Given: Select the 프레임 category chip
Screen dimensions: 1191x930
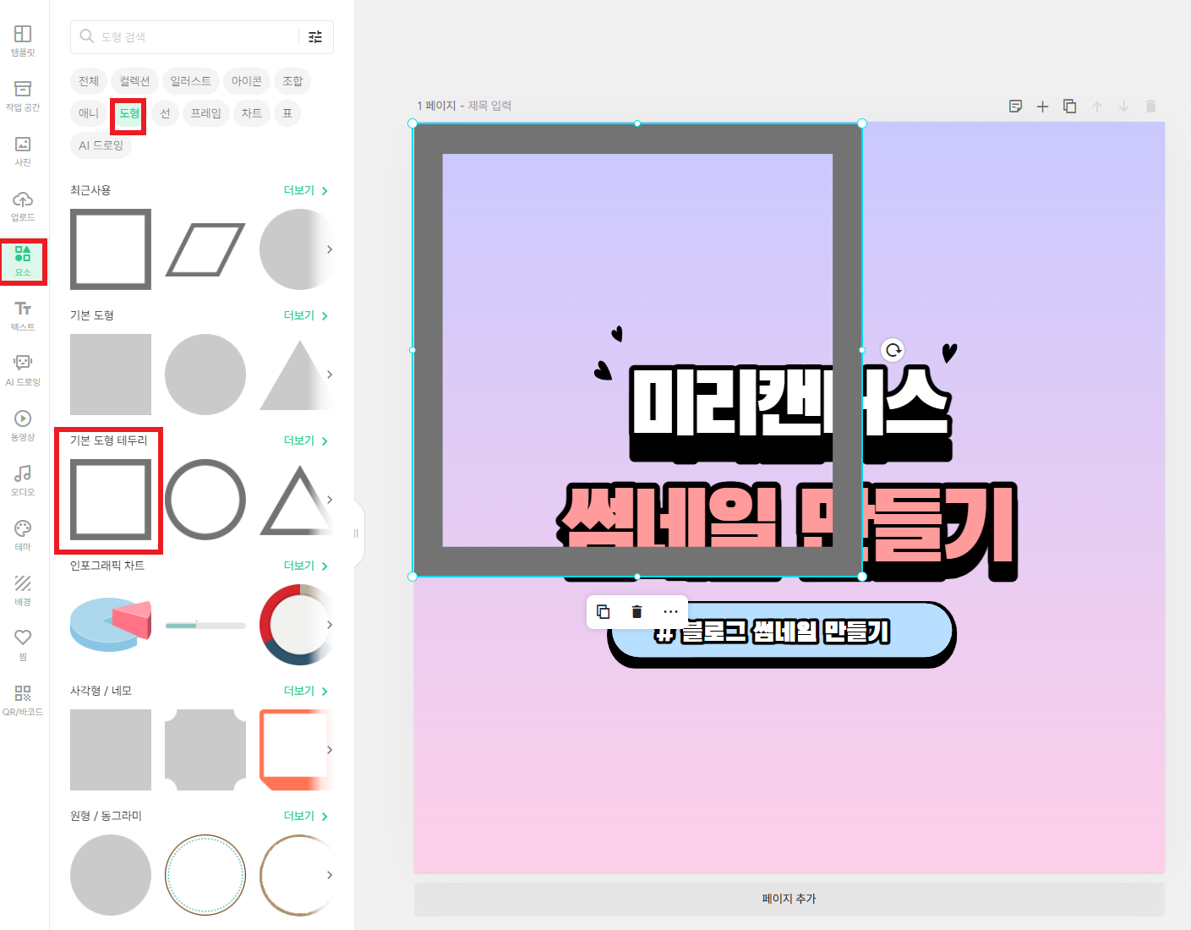Looking at the screenshot, I should coord(205,113).
